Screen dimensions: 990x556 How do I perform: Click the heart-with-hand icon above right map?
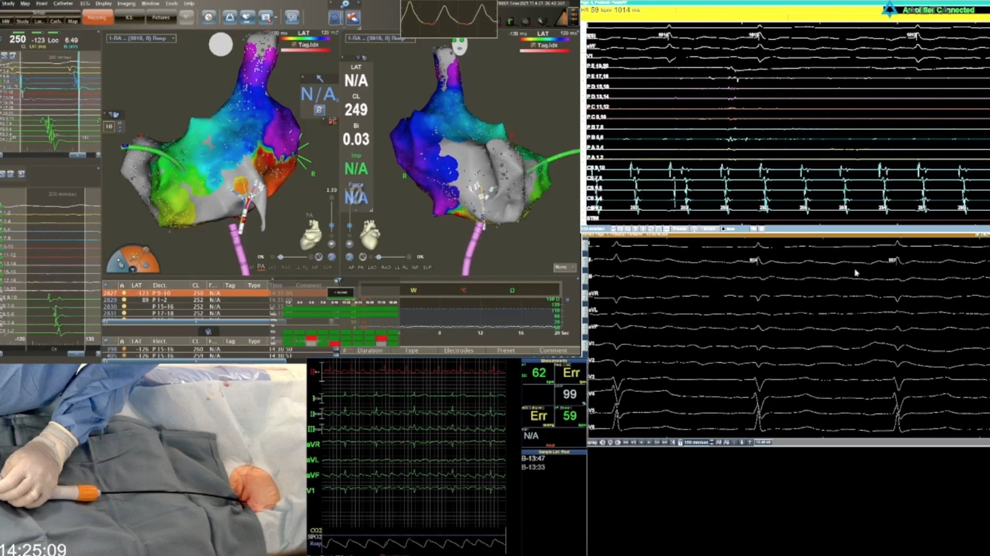353,18
